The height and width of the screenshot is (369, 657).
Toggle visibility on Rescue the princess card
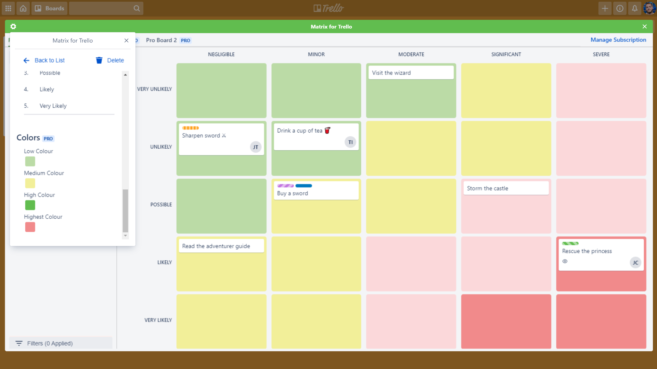[565, 261]
